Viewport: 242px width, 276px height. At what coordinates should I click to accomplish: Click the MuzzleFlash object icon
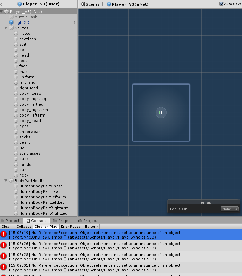[x=11, y=17]
